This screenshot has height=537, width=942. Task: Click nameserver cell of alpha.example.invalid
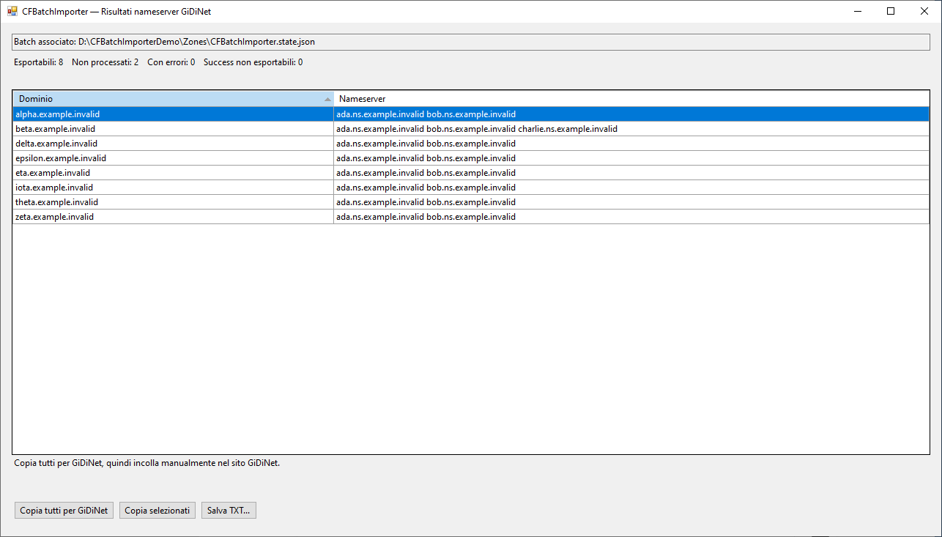pos(631,114)
